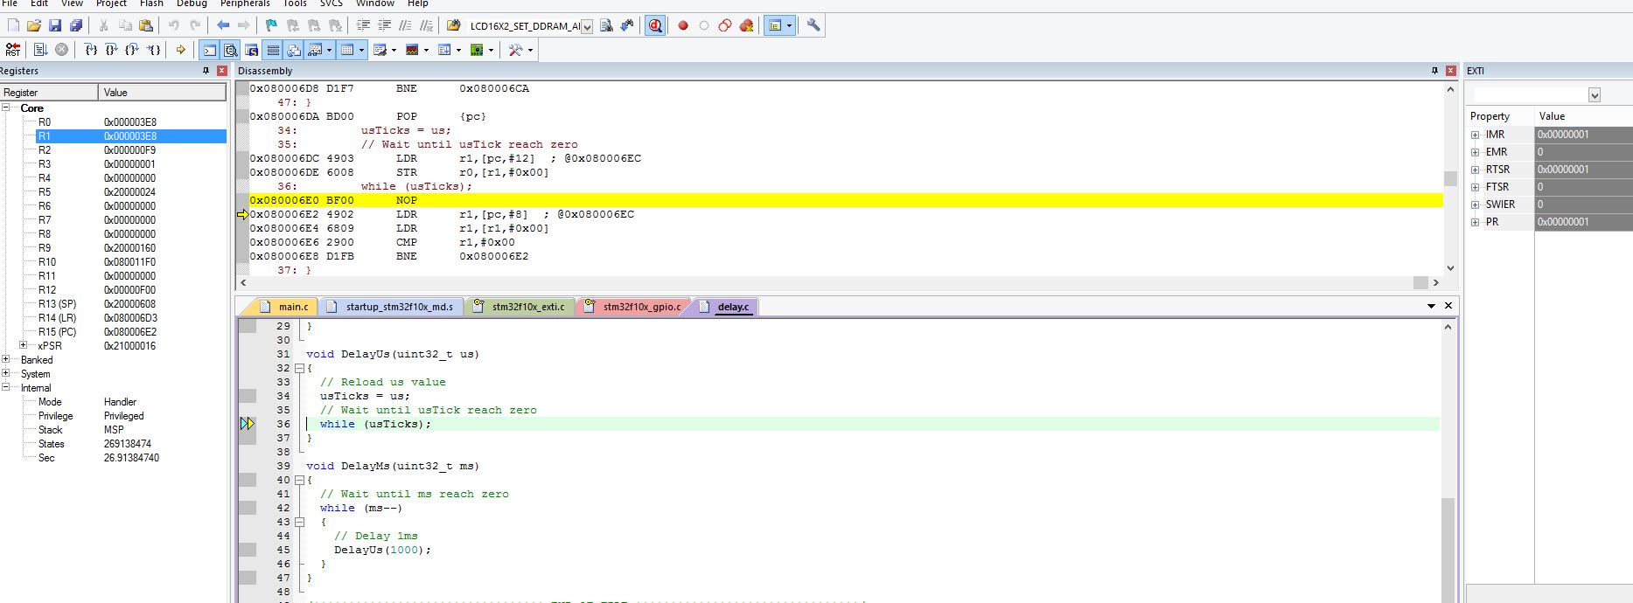Collapse DelayMs function fold at line 40
1633x603 pixels.
pyautogui.click(x=299, y=480)
